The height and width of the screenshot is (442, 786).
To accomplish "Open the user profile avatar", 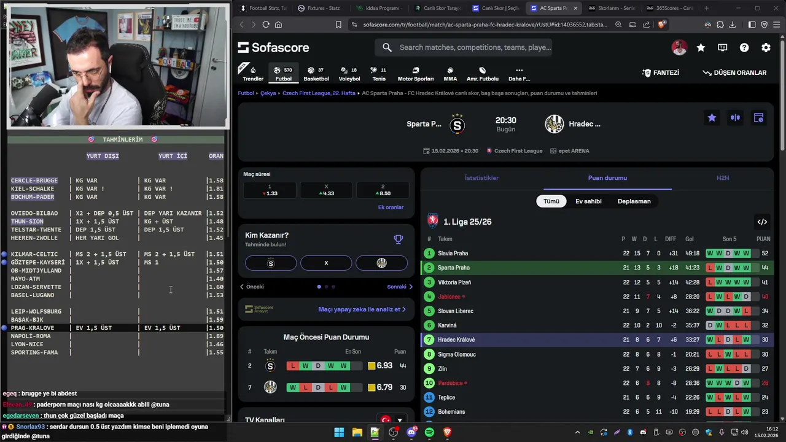I will pos(679,47).
